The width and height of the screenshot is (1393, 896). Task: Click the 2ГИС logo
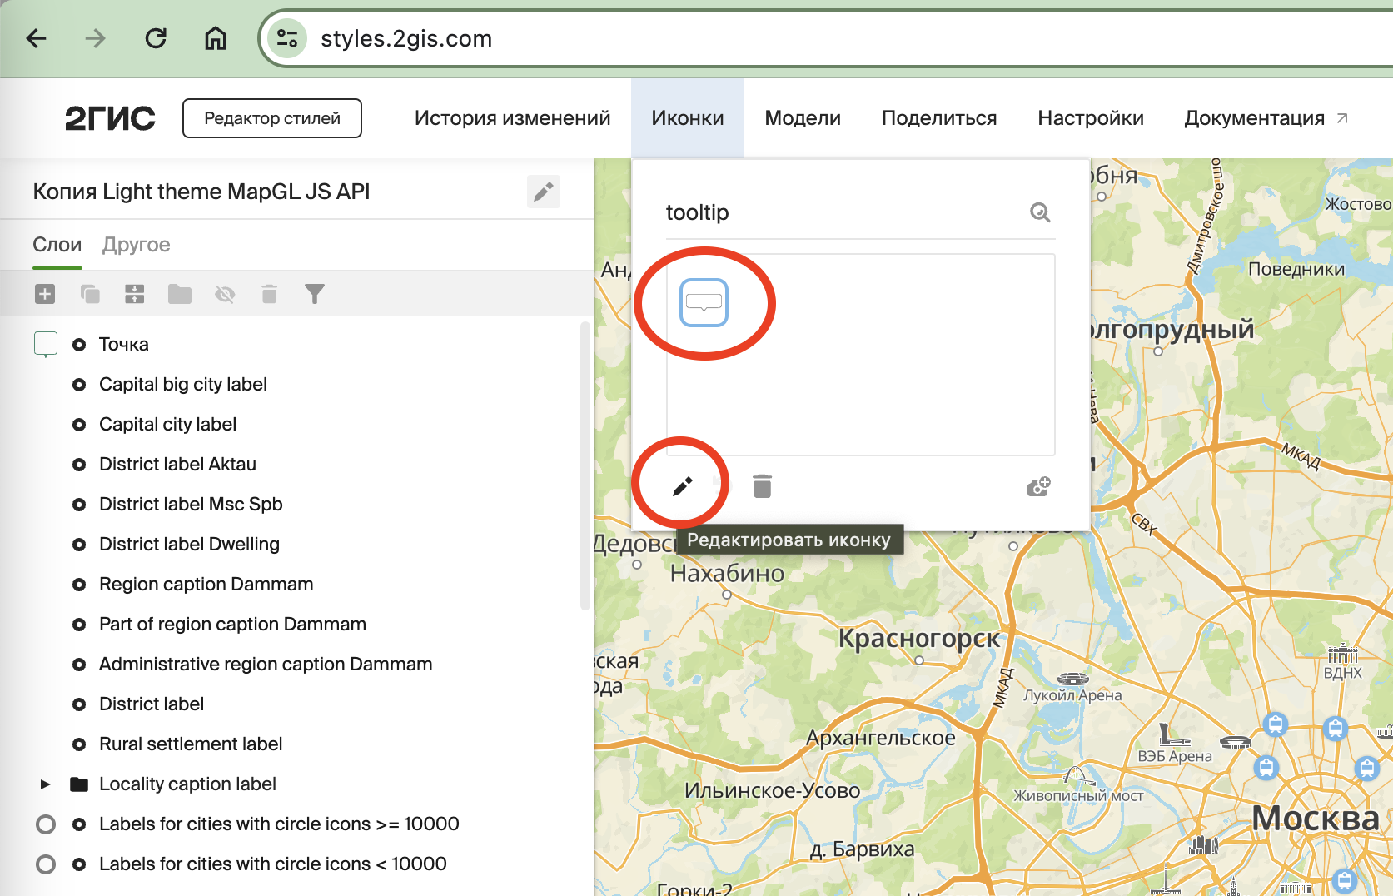click(110, 118)
